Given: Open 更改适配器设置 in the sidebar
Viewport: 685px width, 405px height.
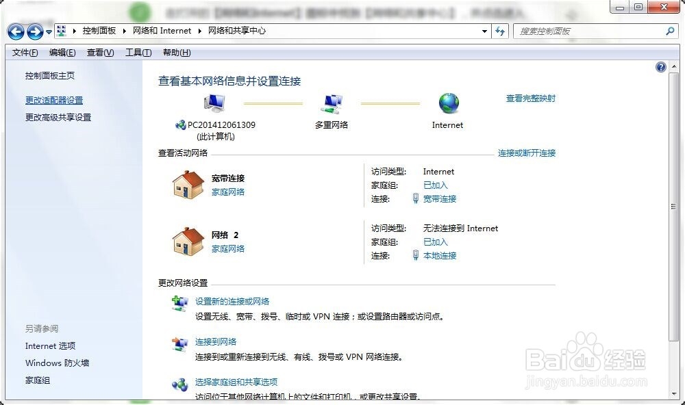Looking at the screenshot, I should tap(53, 99).
